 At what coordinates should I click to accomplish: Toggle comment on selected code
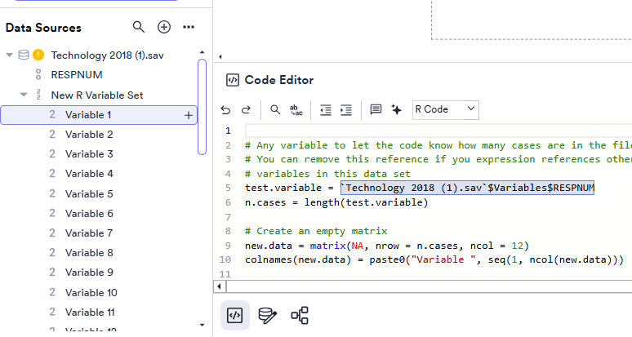click(x=376, y=109)
